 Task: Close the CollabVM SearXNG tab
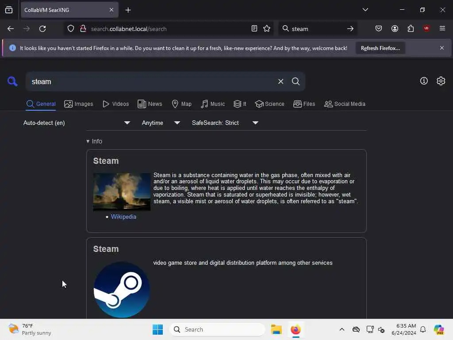point(111,10)
